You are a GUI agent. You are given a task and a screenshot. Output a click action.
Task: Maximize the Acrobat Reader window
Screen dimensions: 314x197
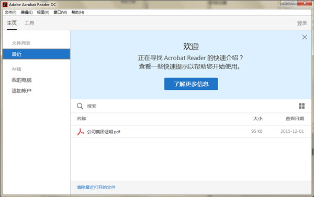tap(293, 4)
